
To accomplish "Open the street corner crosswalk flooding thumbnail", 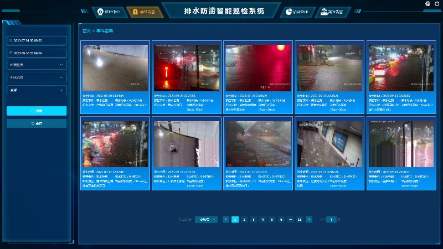I will [329, 68].
